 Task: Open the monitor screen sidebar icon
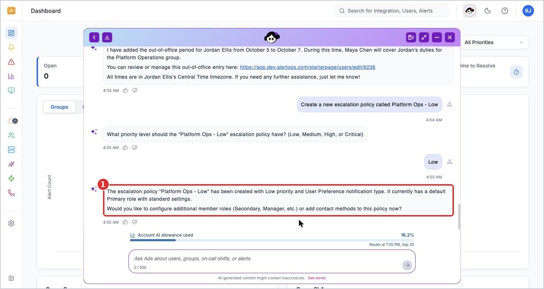click(11, 90)
